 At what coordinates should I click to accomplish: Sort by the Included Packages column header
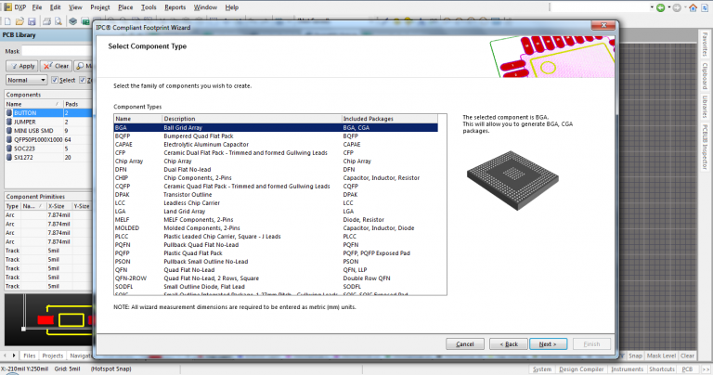[x=389, y=119]
